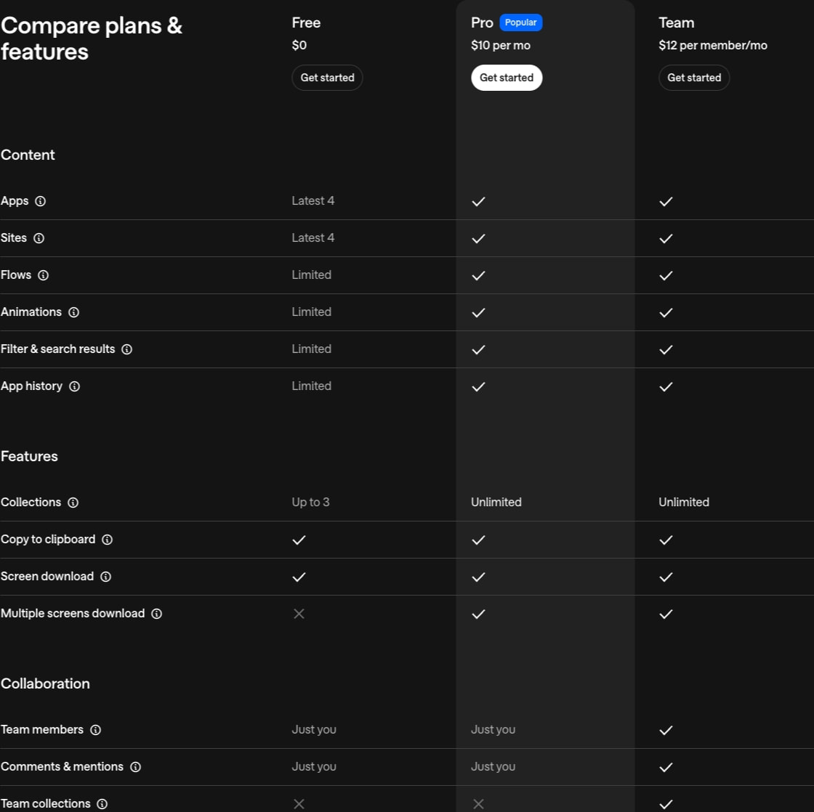814x812 pixels.
Task: Click the Pro X mark for Team collections
Action: pyautogui.click(x=478, y=804)
